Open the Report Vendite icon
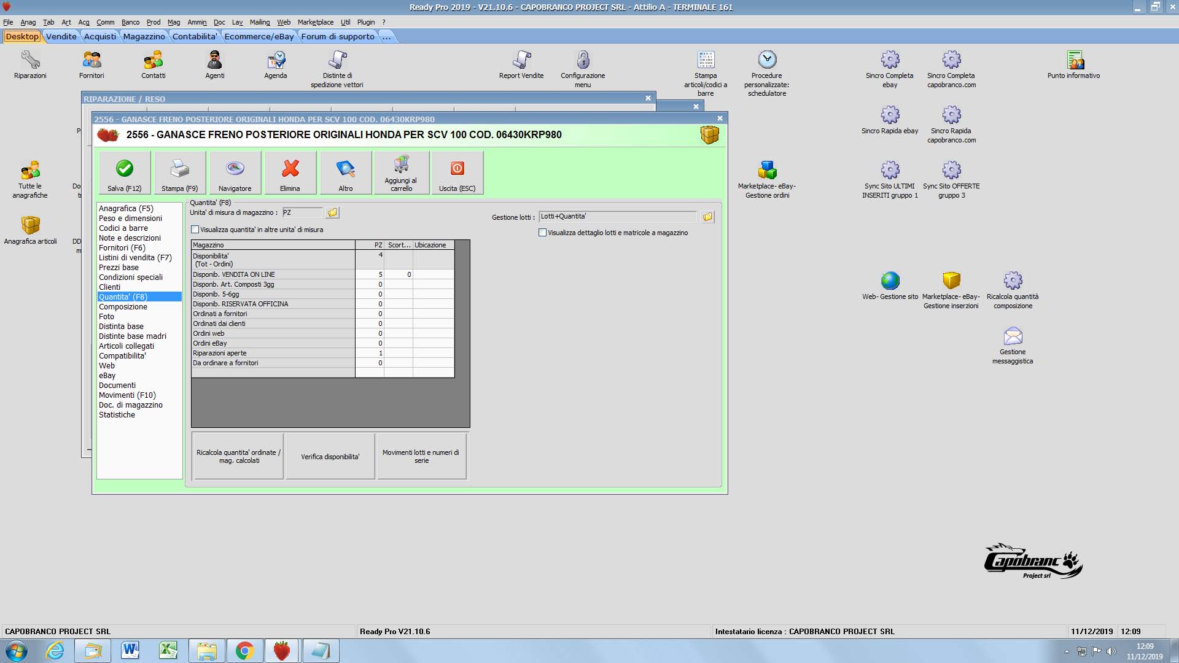 pos(521,64)
